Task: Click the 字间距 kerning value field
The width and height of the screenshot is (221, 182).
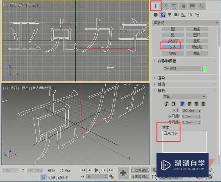Action: [190, 116]
